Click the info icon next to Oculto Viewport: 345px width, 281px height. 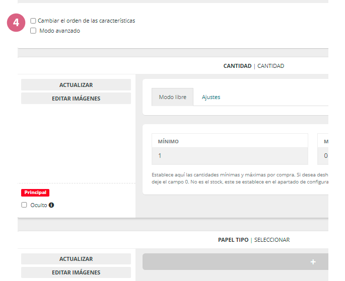[51, 205]
